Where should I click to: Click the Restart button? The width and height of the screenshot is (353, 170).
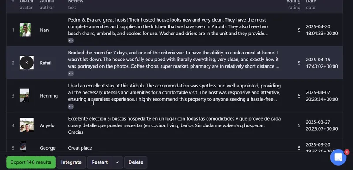(x=100, y=162)
